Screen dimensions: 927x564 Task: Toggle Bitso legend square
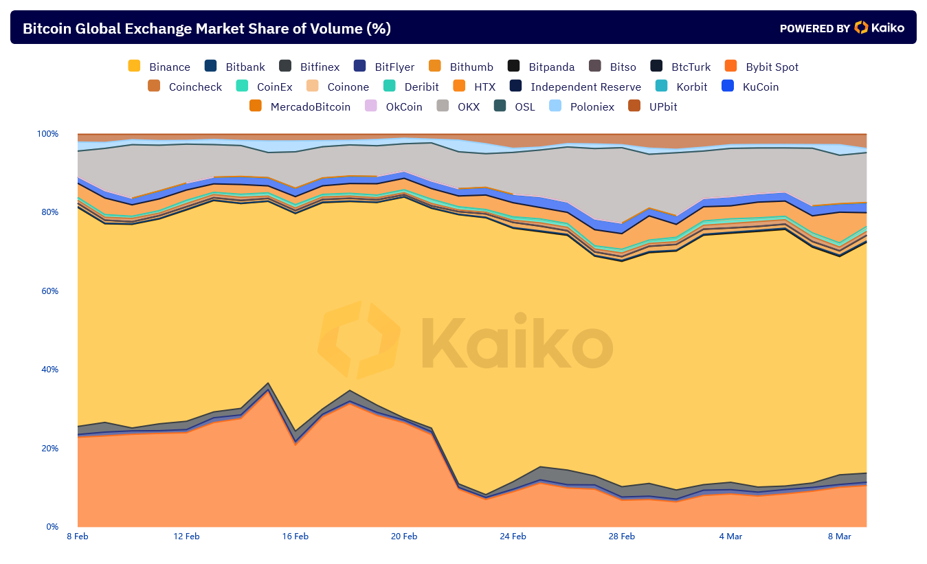(x=594, y=66)
